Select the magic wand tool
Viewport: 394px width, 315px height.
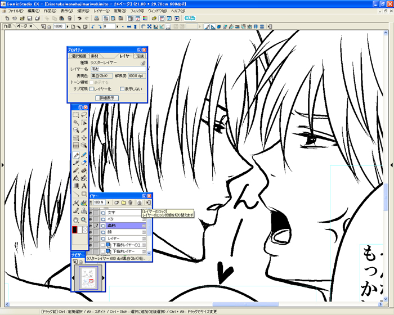click(75, 123)
